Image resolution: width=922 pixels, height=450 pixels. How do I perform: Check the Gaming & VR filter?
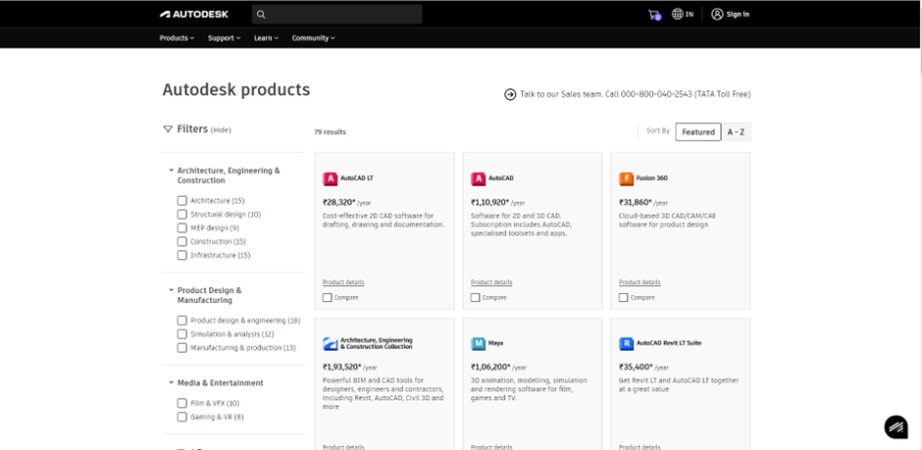pos(181,417)
